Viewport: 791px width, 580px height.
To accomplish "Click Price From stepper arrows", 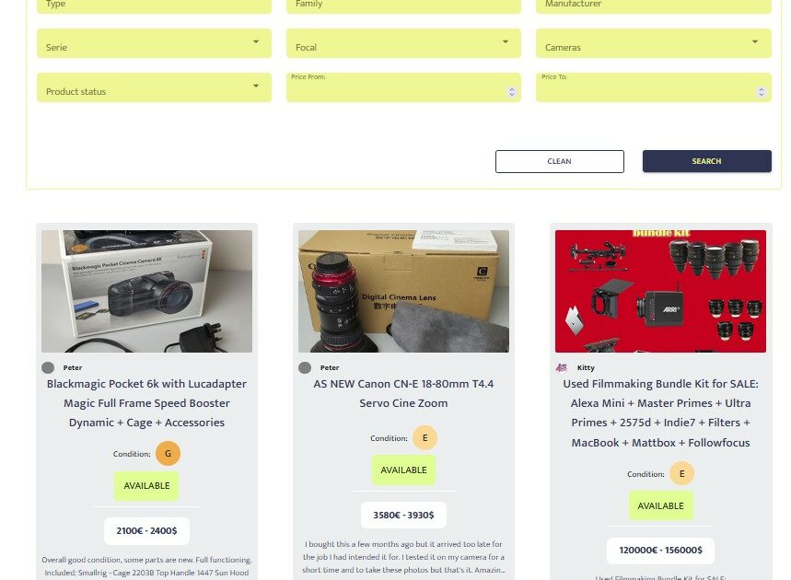I will pyautogui.click(x=512, y=92).
